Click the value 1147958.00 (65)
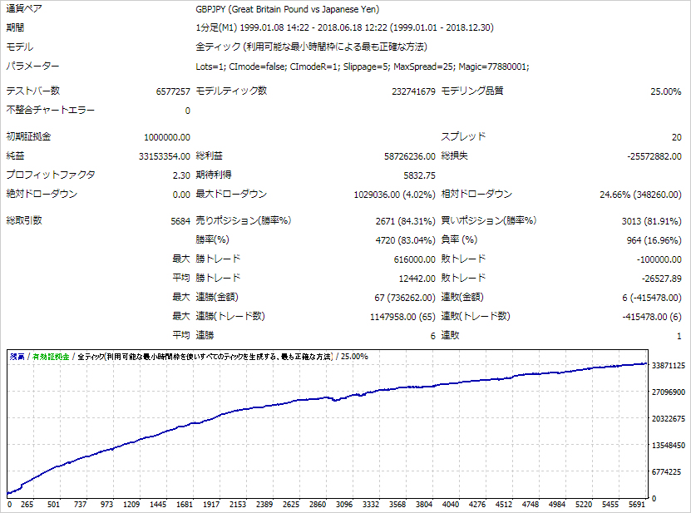Image resolution: width=691 pixels, height=513 pixels. [402, 317]
